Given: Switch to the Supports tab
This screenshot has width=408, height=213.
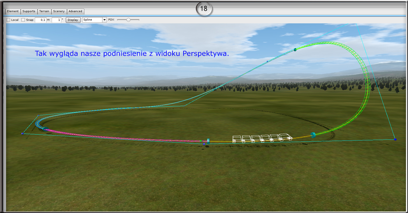Looking at the screenshot, I should click(x=29, y=11).
